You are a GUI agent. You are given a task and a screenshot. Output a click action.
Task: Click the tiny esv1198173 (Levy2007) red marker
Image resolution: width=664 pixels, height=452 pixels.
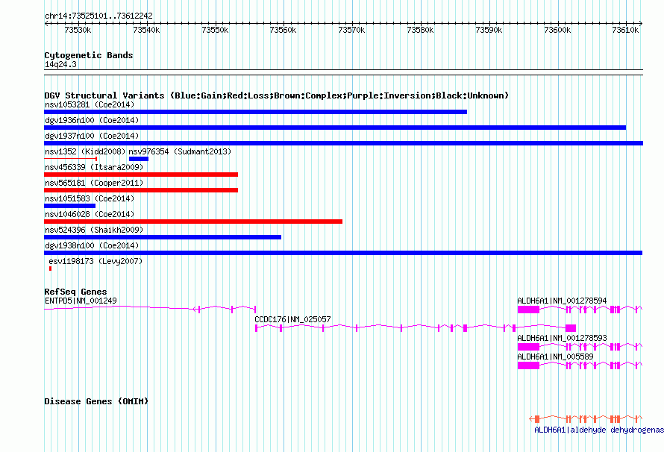[x=51, y=269]
